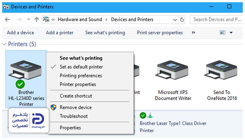Go up one folder level

click(37, 20)
